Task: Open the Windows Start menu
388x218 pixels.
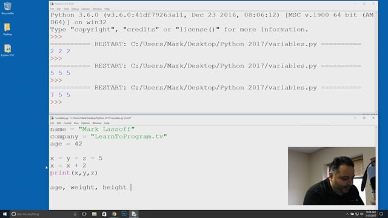Action: click(x=5, y=214)
